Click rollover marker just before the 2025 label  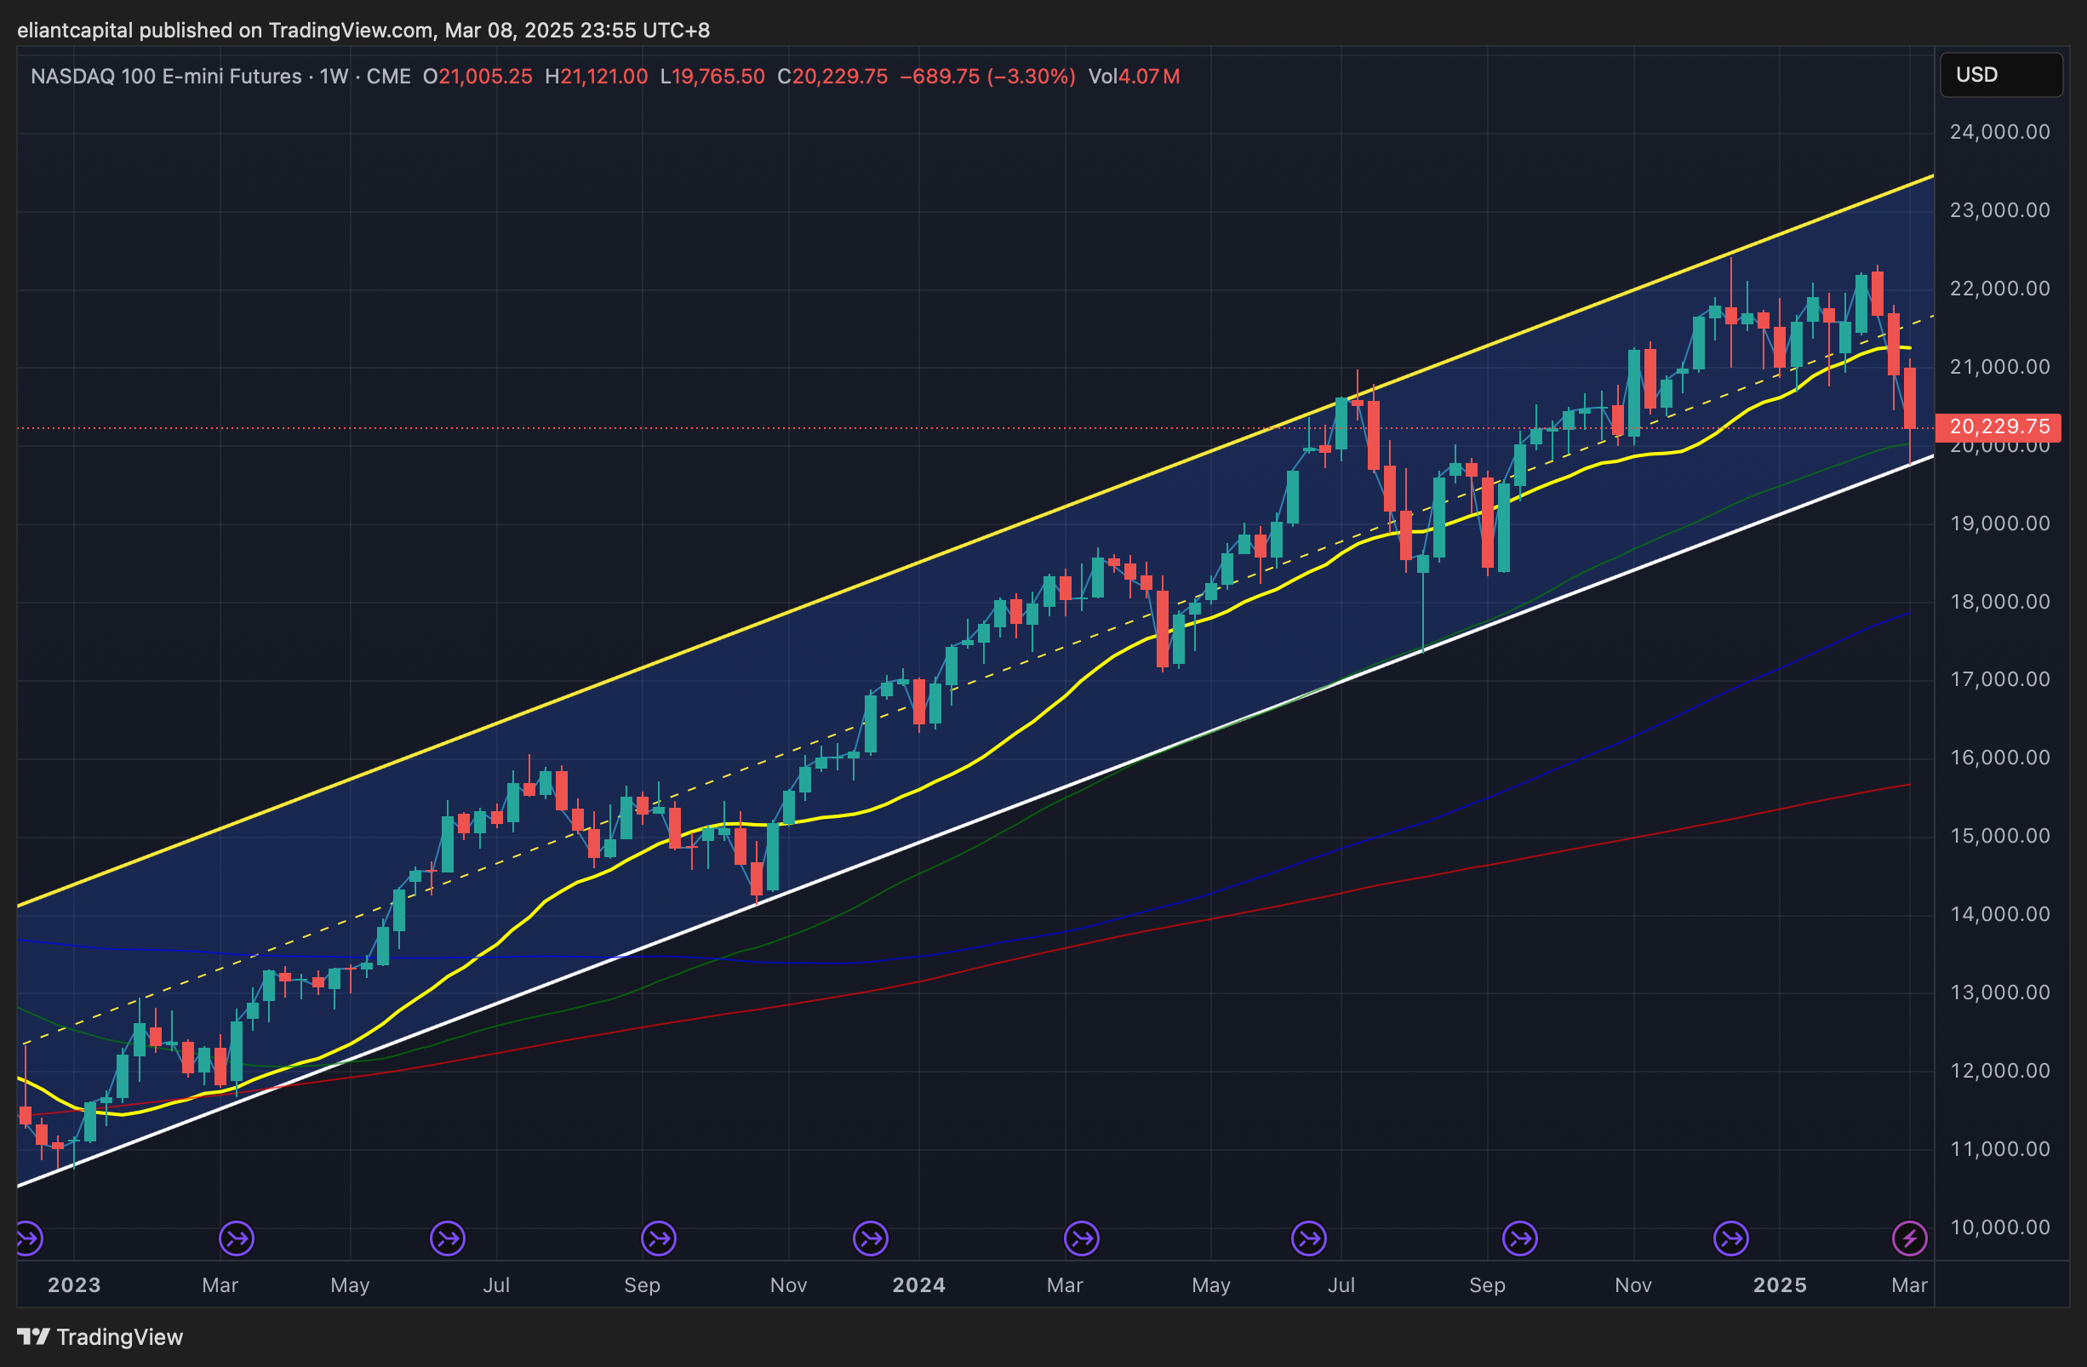1730,1238
